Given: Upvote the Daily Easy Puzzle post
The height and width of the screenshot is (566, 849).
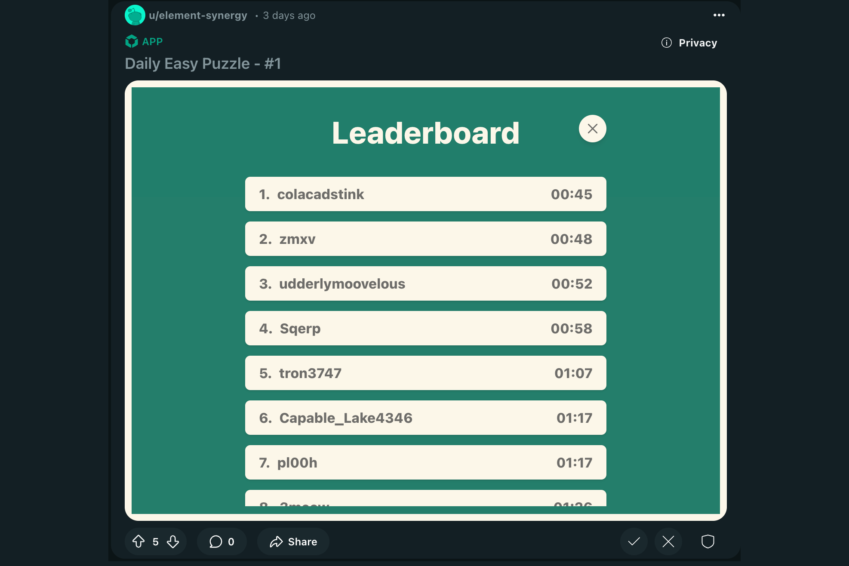Looking at the screenshot, I should [x=138, y=541].
